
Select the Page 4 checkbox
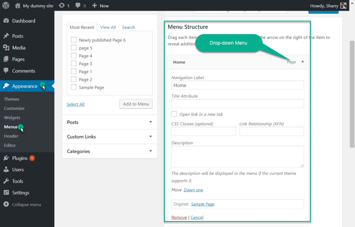tap(73, 56)
